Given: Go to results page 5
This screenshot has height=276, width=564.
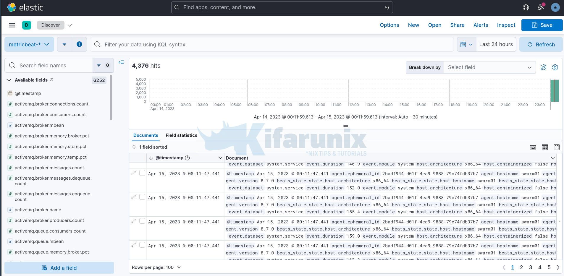Looking at the screenshot, I should [549, 267].
